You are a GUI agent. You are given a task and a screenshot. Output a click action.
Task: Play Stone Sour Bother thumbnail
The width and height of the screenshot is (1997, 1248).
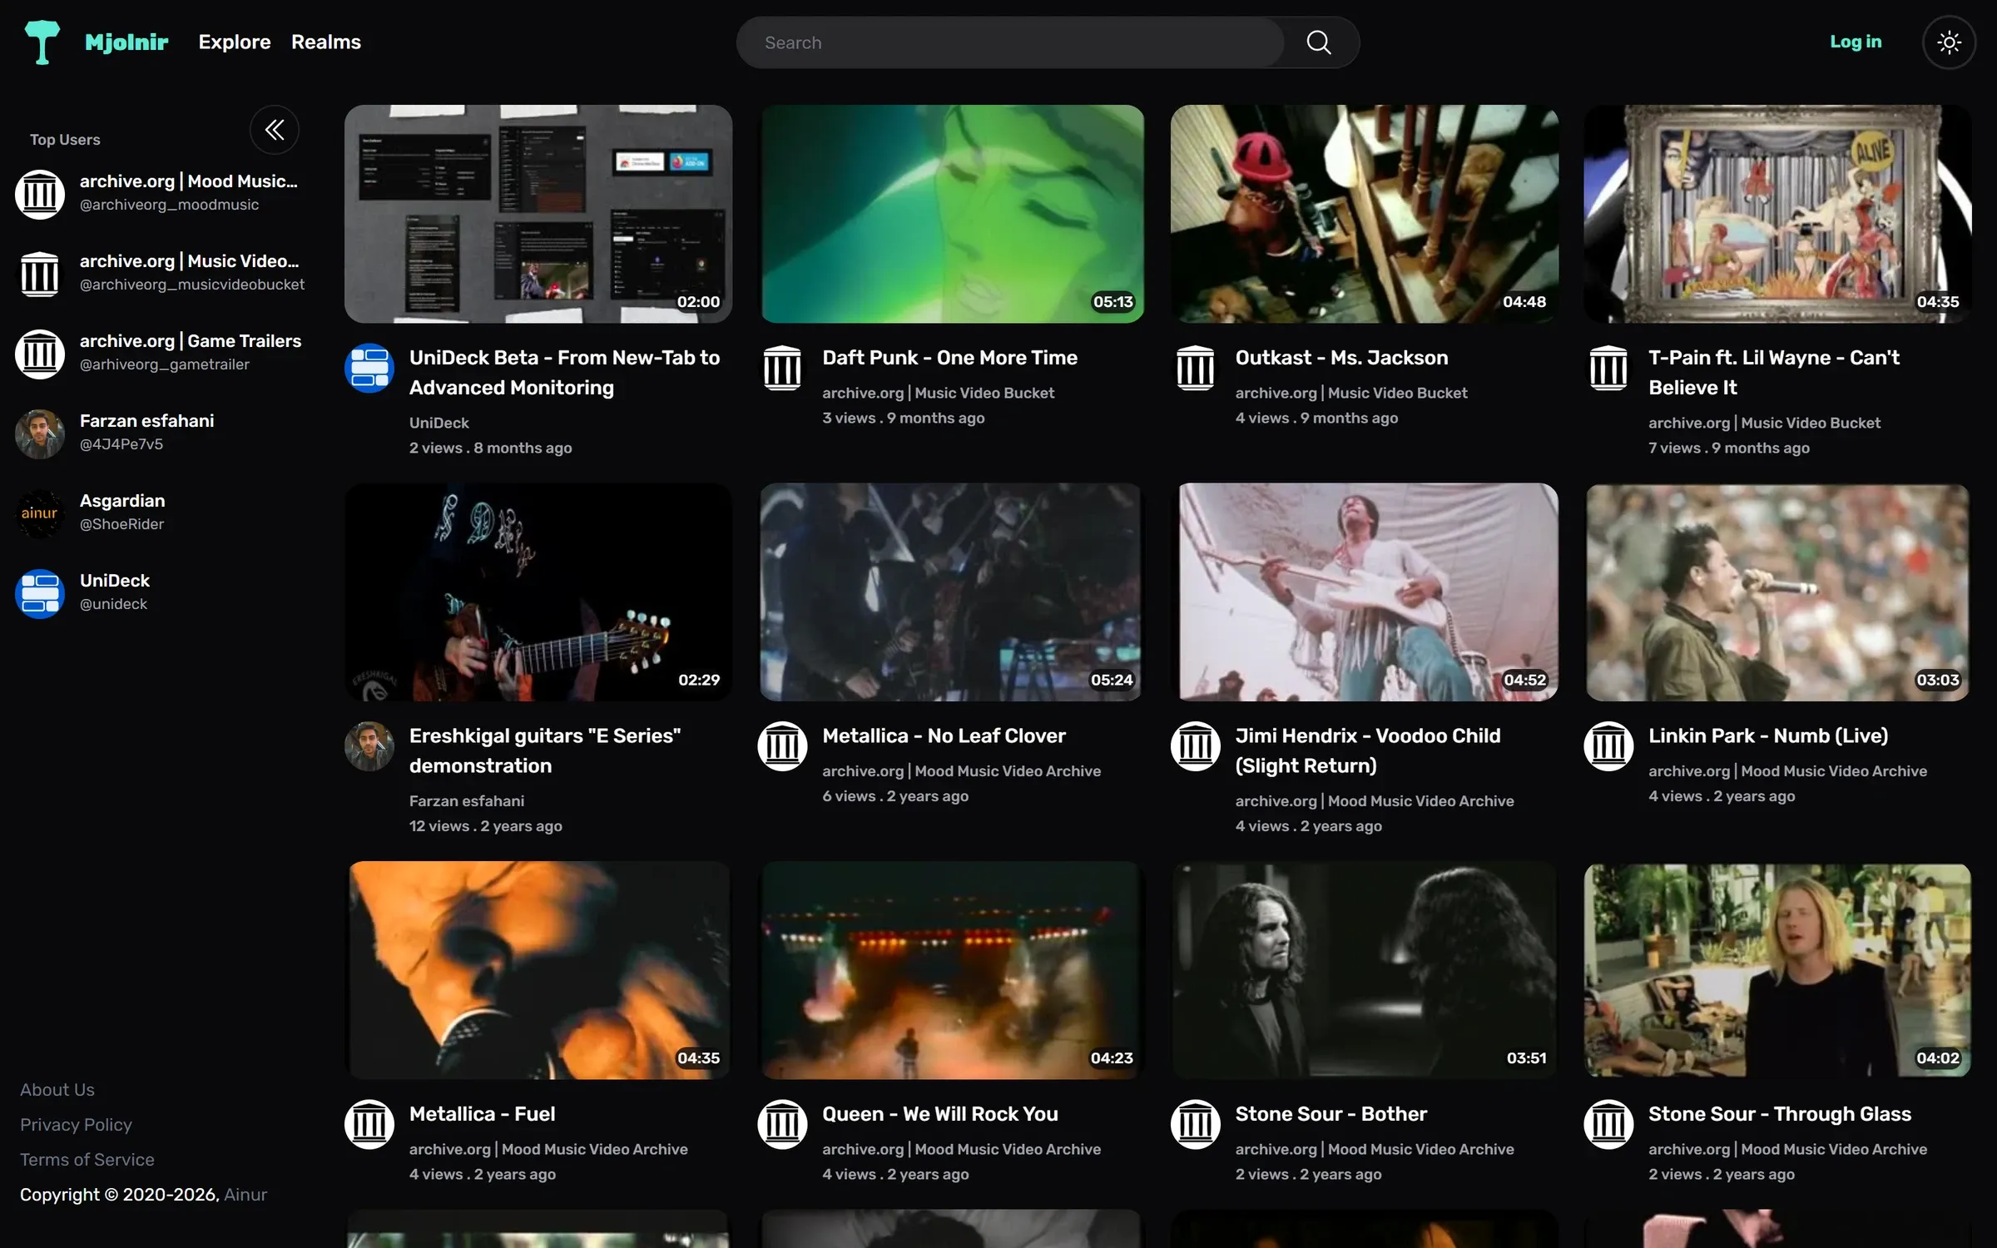(x=1365, y=970)
